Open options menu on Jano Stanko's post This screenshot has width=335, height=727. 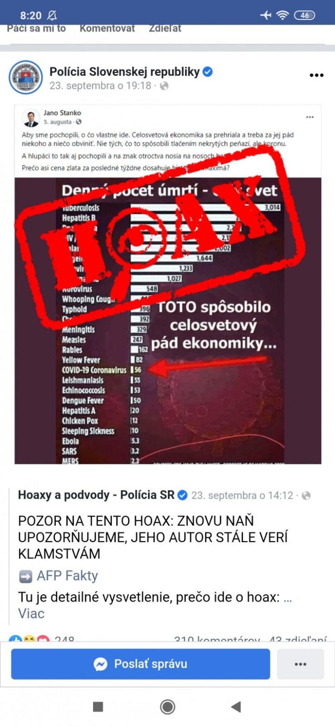310,117
